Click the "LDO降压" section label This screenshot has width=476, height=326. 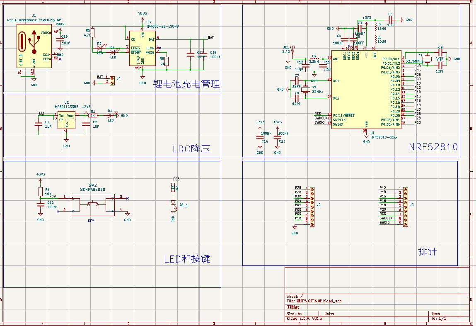pos(191,149)
